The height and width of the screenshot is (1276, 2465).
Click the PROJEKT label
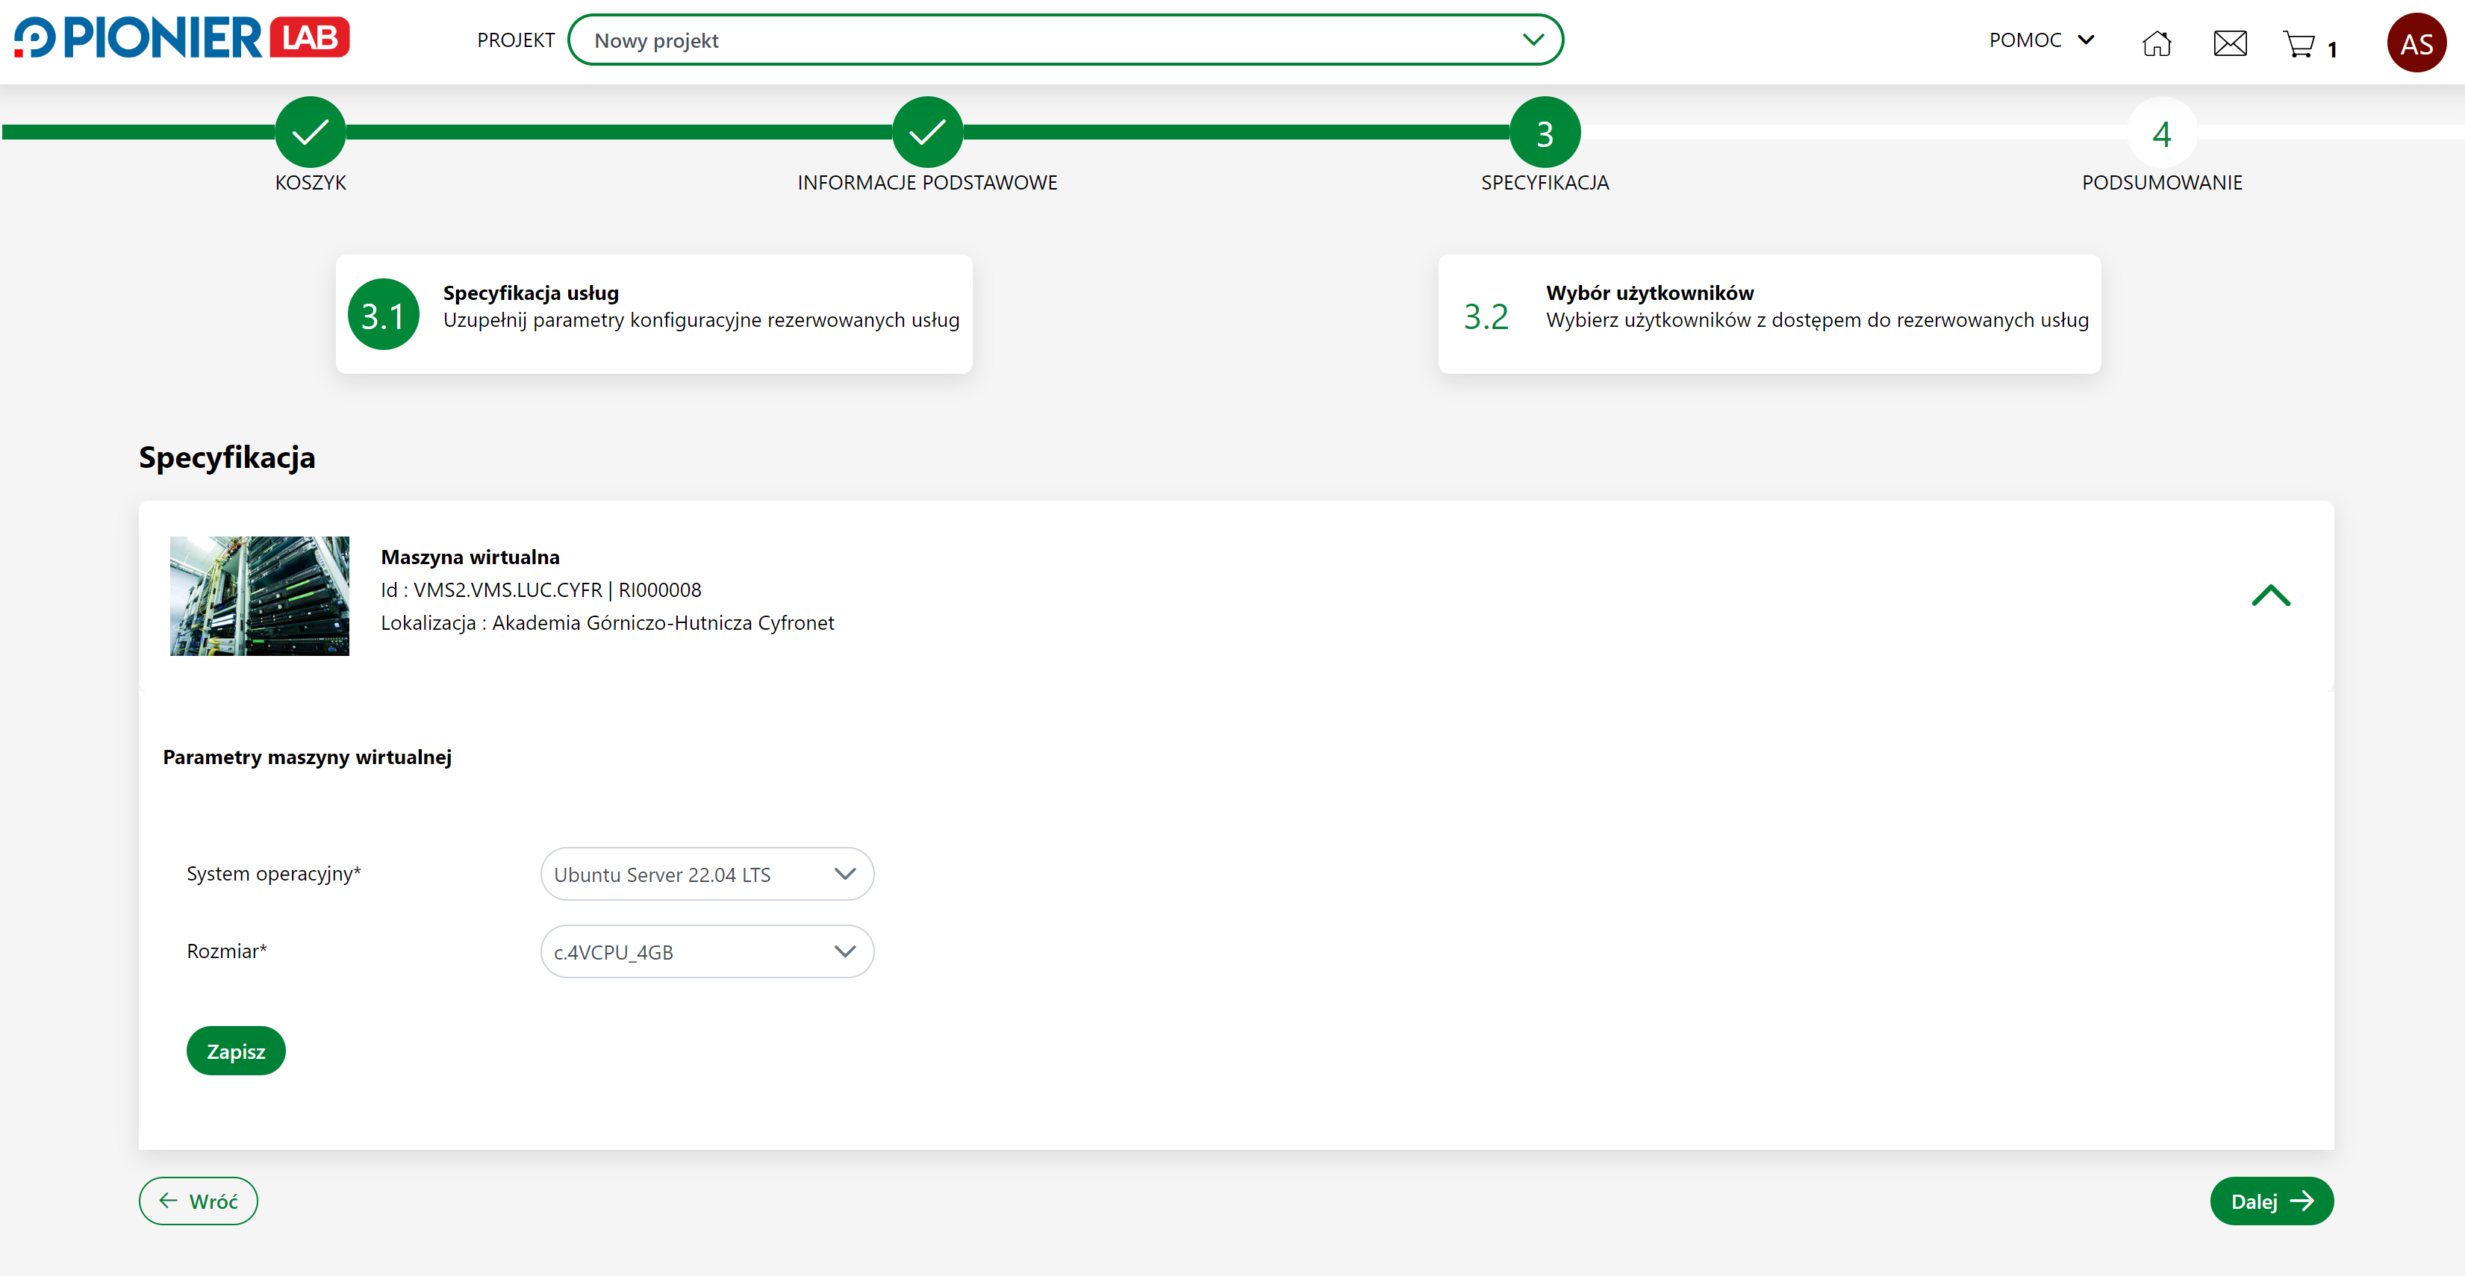(x=516, y=40)
